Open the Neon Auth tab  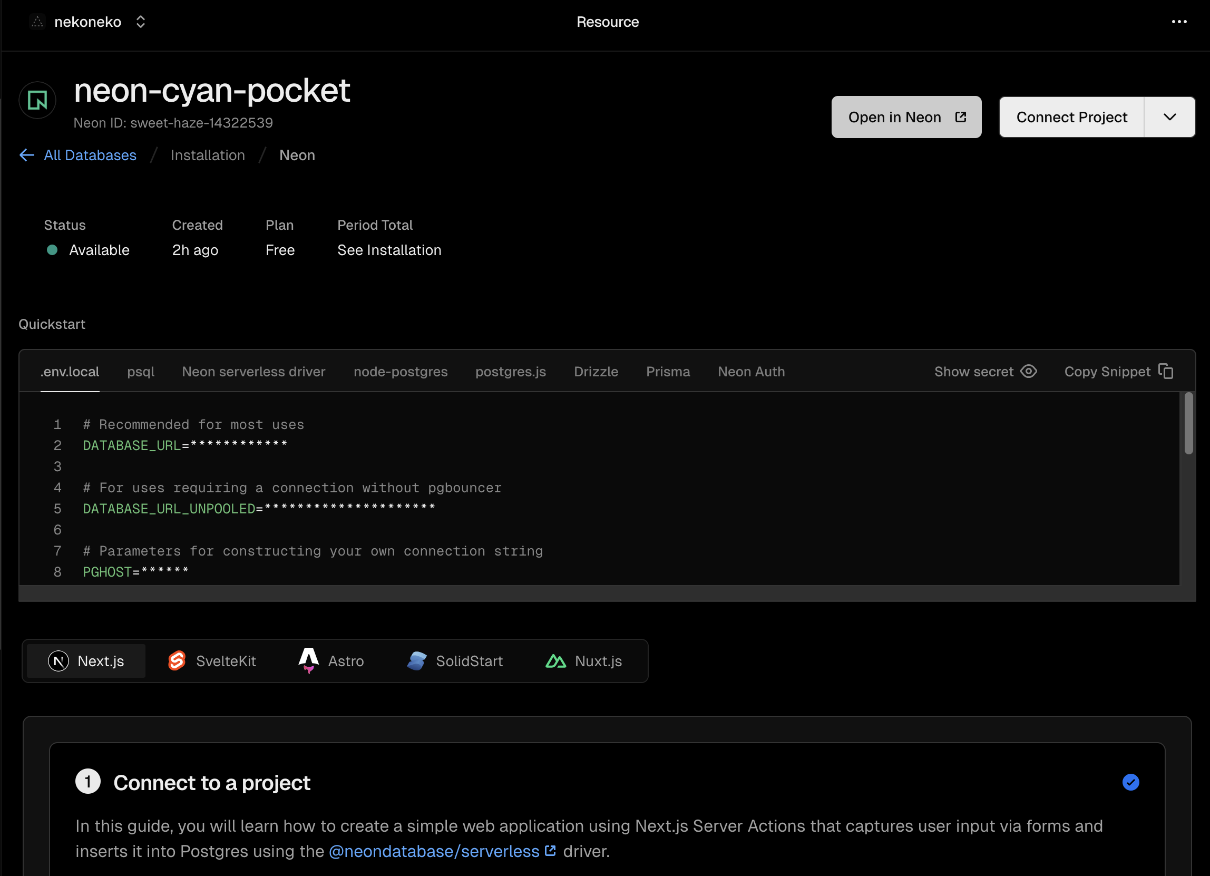[751, 371]
